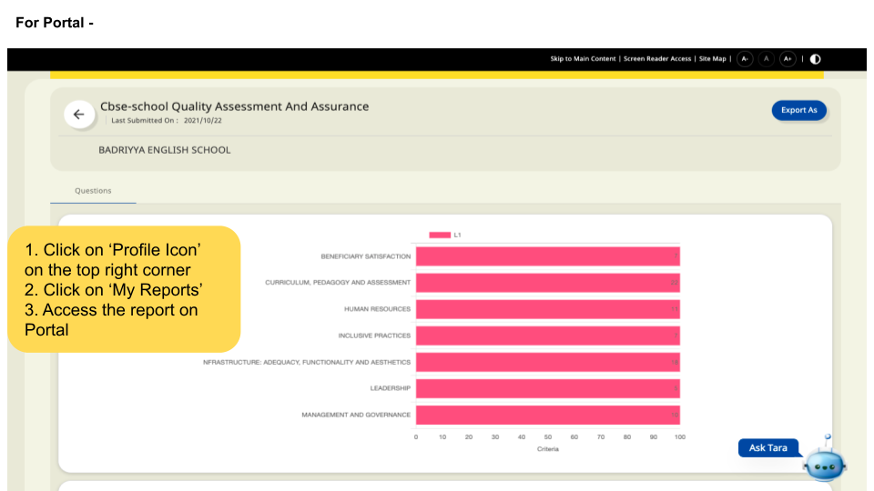The image size is (874, 491).
Task: Open the Tara robot chatbot icon
Action: (x=824, y=463)
